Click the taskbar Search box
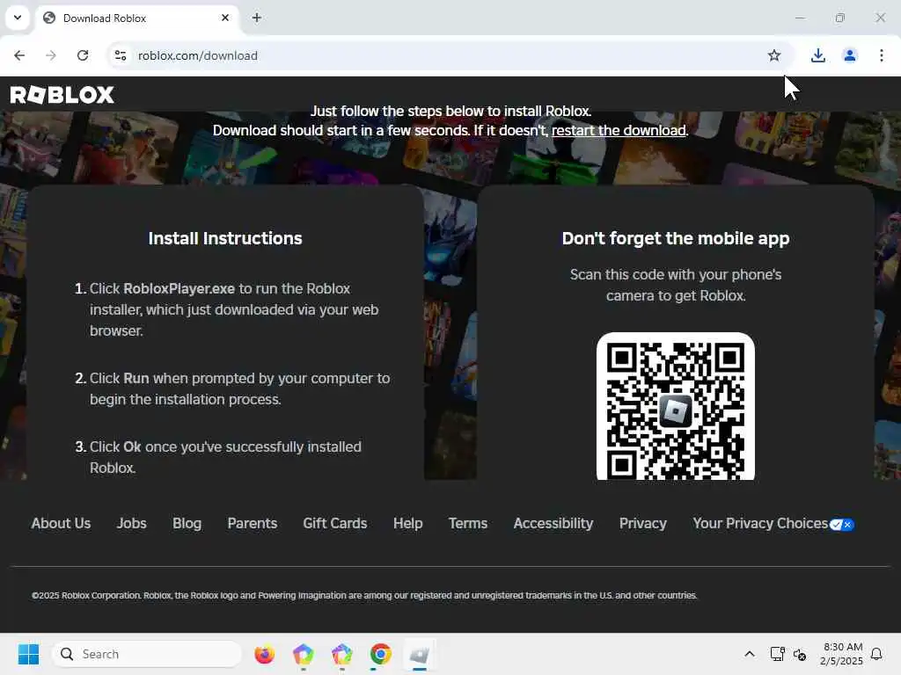 pyautogui.click(x=147, y=654)
